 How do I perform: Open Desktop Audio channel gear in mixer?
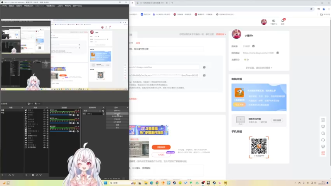point(78,131)
